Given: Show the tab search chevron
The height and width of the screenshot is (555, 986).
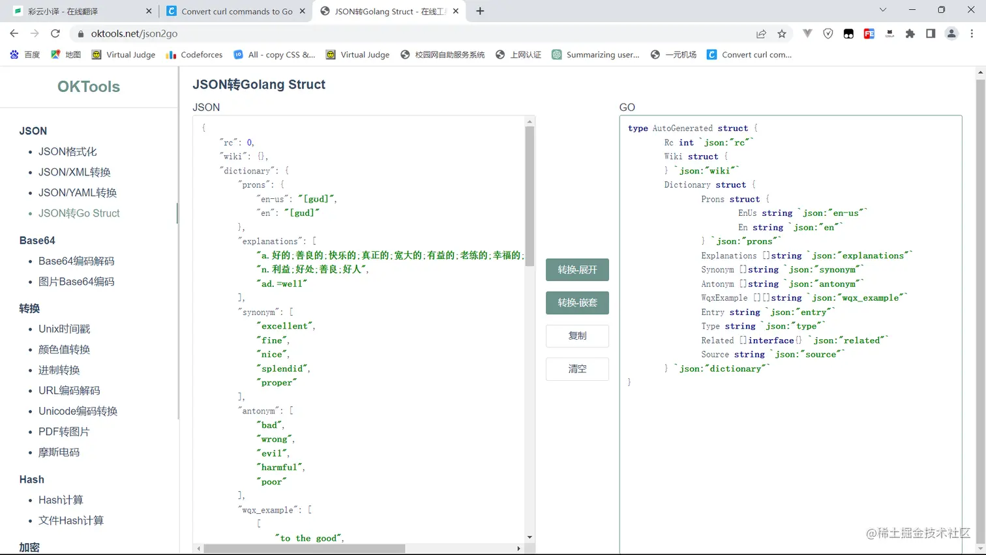Looking at the screenshot, I should pos(882,10).
